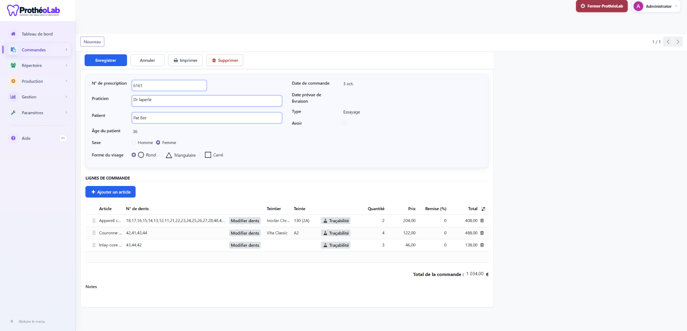Grab the drag handle of the Couronne row

pos(94,233)
